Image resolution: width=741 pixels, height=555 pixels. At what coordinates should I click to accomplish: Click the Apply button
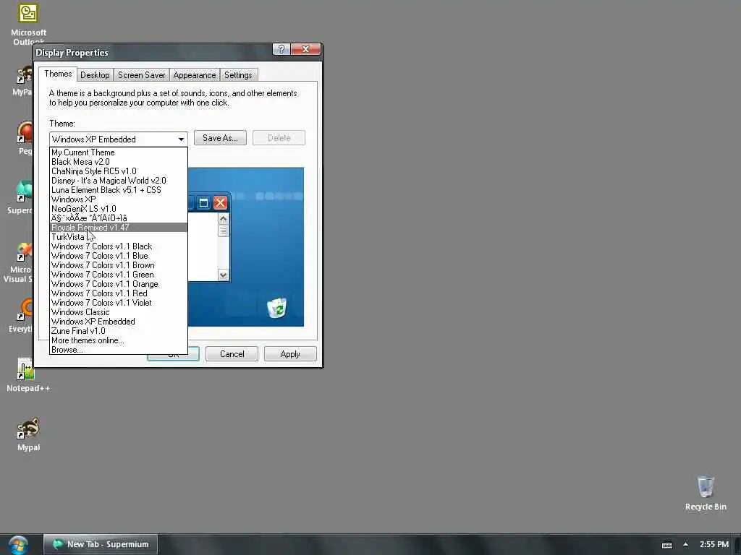coord(290,354)
